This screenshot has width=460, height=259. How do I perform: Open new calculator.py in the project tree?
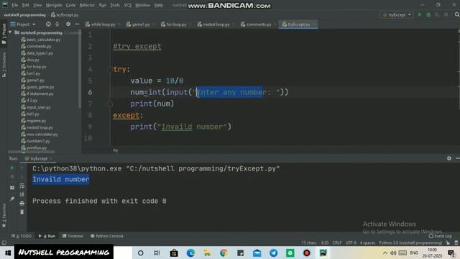[x=42, y=135]
